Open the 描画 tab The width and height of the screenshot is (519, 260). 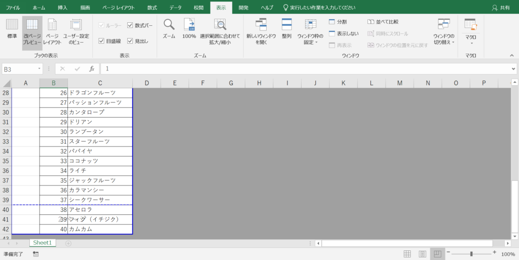85,7
